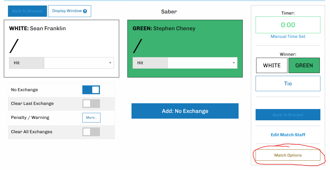Click the Manual Time Set link
The width and height of the screenshot is (330, 170).
(x=288, y=37)
